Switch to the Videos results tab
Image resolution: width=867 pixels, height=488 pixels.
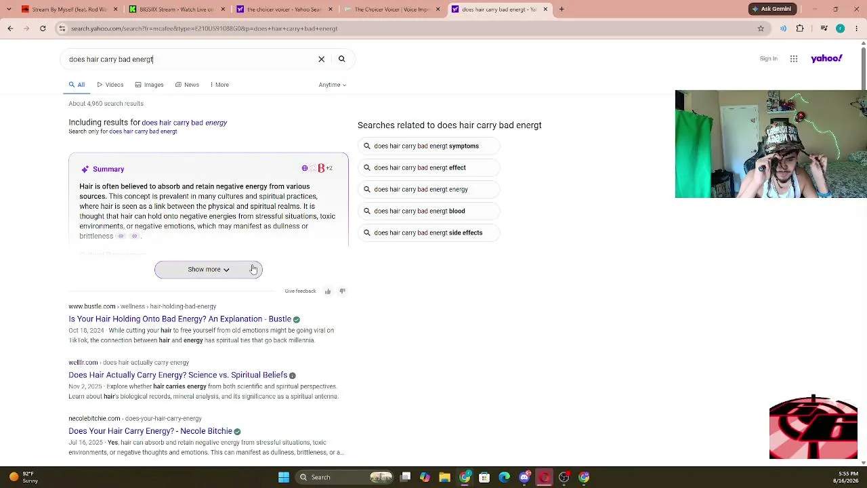[110, 85]
